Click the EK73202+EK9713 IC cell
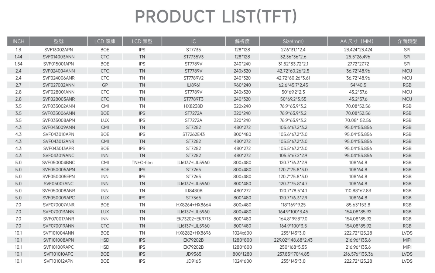This screenshot has height=273, width=435. click(x=193, y=219)
